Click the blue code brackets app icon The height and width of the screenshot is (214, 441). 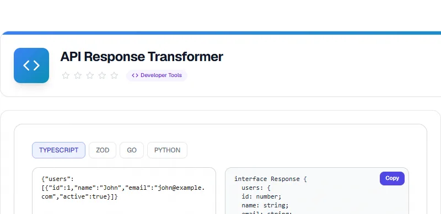[31, 65]
